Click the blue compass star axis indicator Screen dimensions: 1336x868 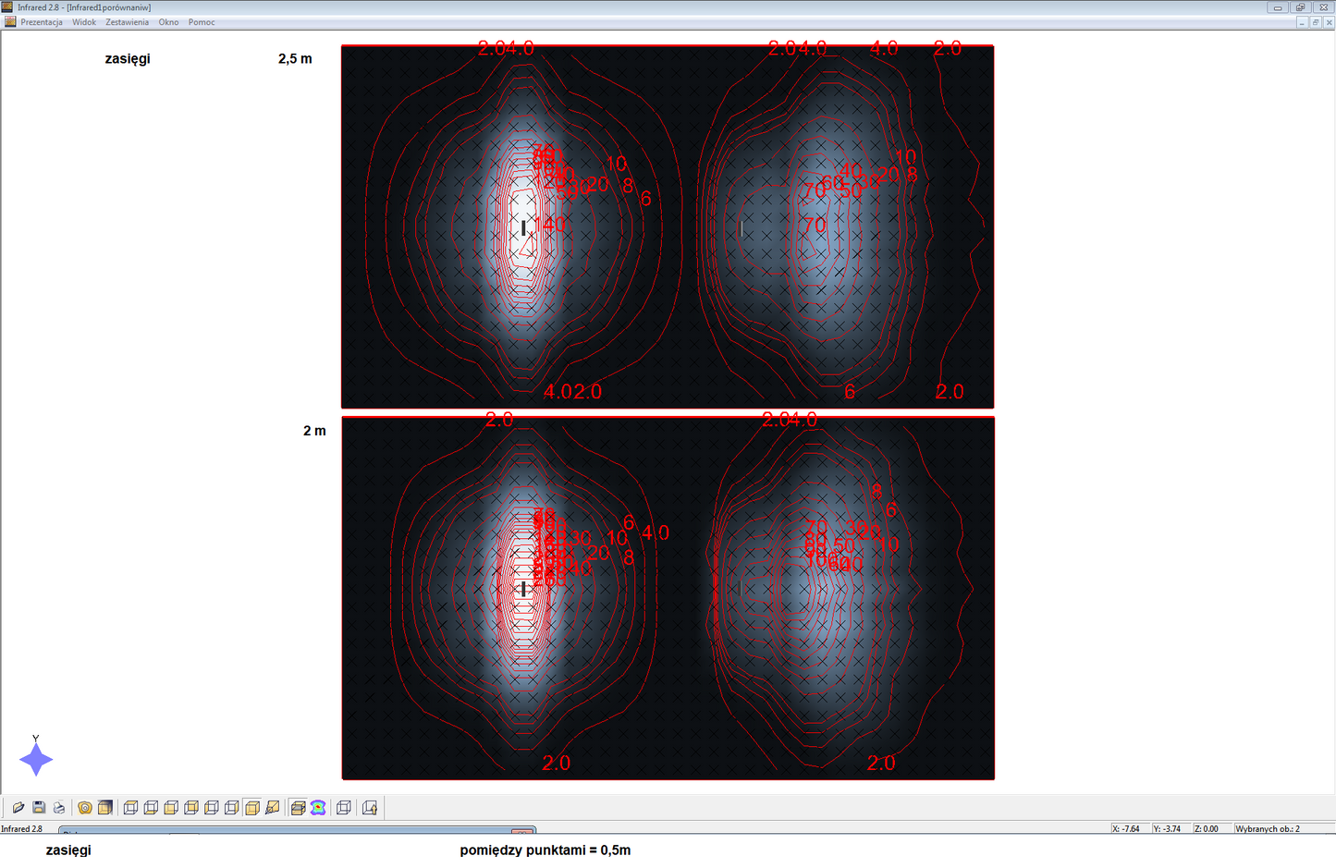36,760
